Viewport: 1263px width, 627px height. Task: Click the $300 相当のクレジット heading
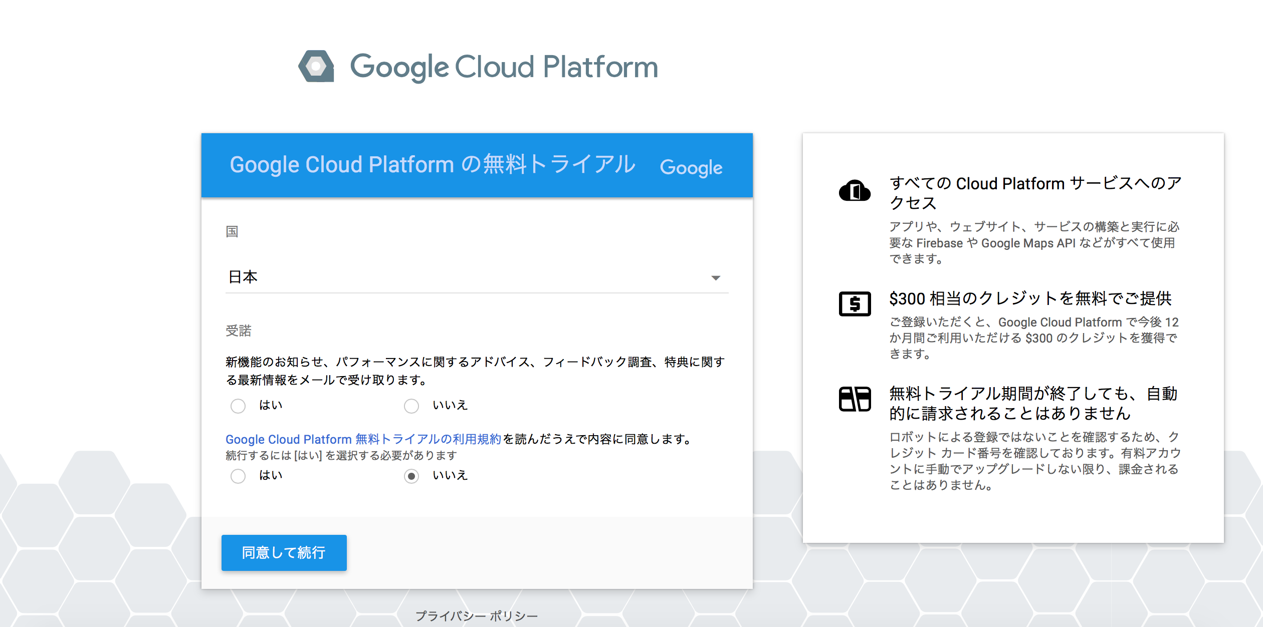tap(1030, 298)
